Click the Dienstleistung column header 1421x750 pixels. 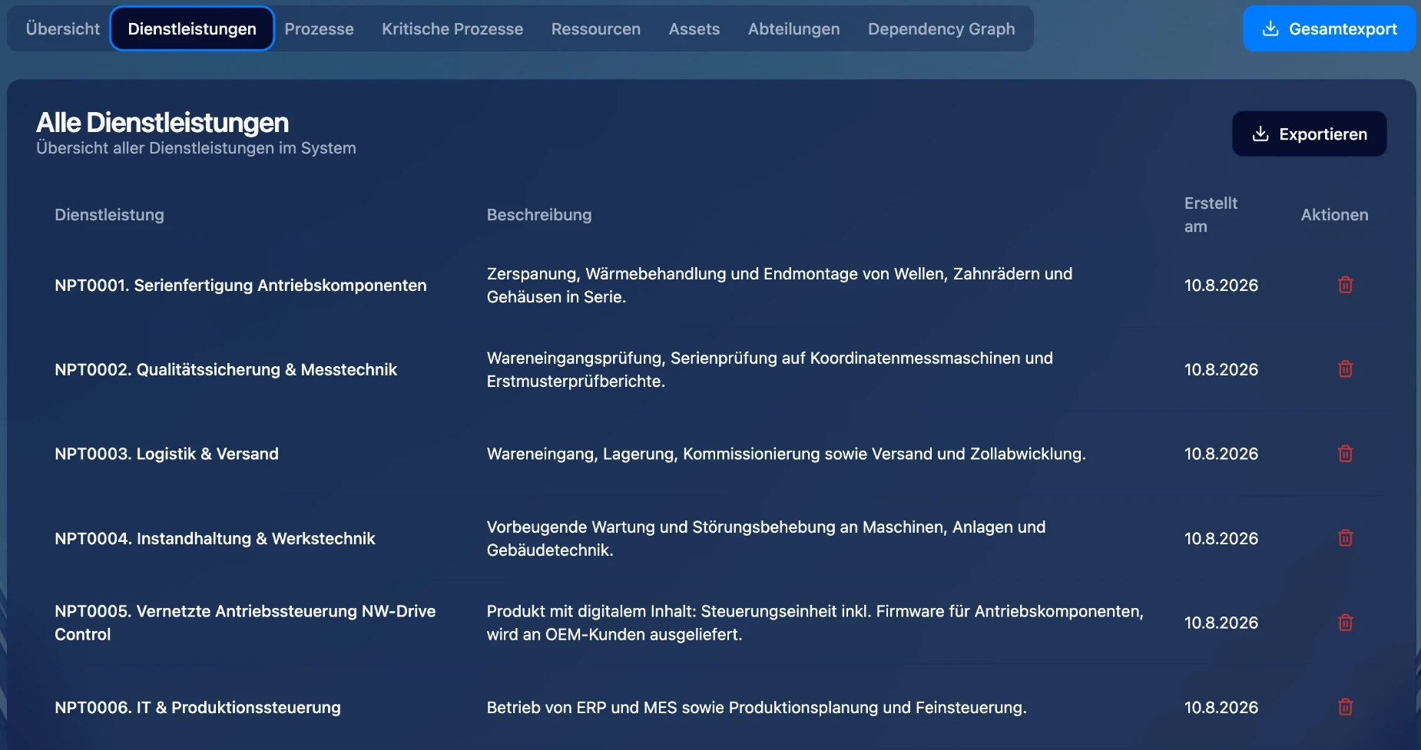click(109, 215)
